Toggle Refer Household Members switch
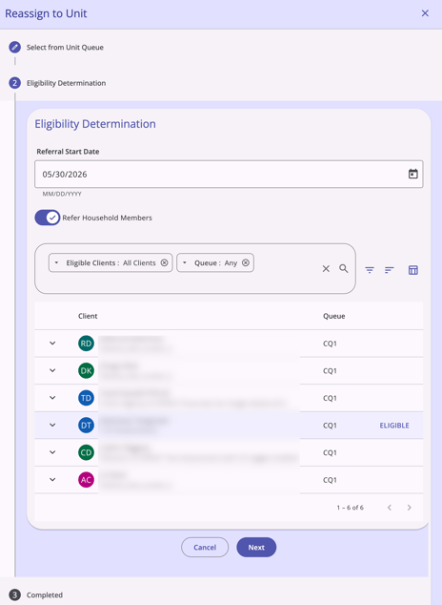 tap(48, 218)
